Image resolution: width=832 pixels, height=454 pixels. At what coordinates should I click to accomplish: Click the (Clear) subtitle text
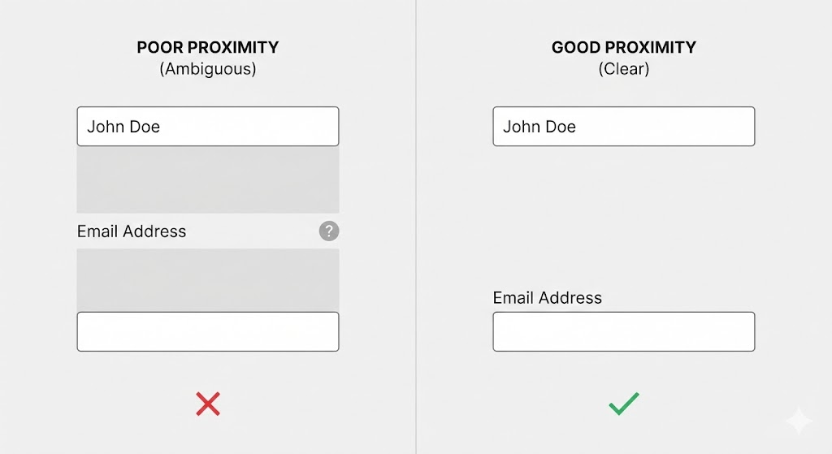[624, 69]
